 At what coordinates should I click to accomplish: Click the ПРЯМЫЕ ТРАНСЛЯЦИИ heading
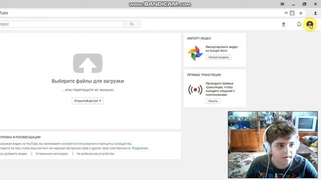[204, 75]
